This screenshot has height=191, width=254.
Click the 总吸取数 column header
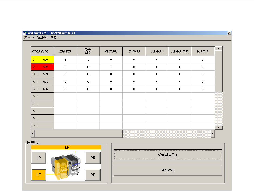tap(65, 51)
